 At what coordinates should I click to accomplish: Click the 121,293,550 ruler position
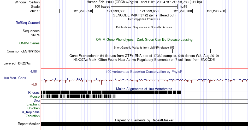[x=83, y=11]
